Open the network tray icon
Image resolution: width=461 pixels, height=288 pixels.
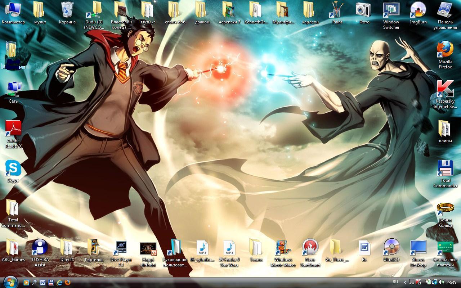[435, 282]
